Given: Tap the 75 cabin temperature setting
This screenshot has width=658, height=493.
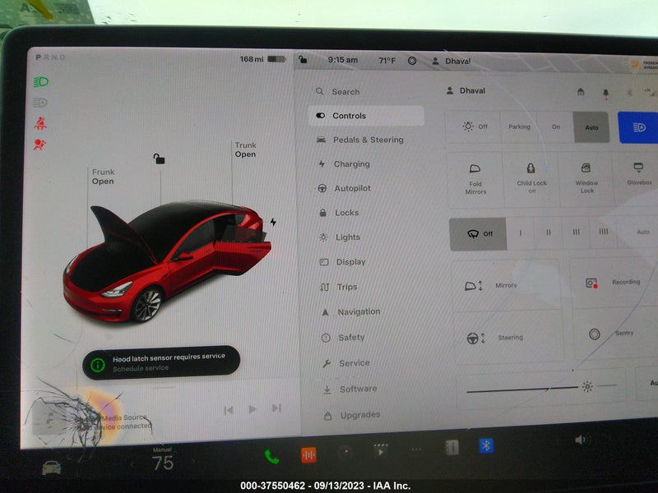Looking at the screenshot, I should click(x=162, y=463).
